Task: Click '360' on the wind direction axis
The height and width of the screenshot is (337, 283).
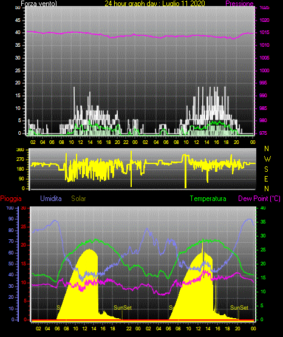Action: tap(21, 150)
